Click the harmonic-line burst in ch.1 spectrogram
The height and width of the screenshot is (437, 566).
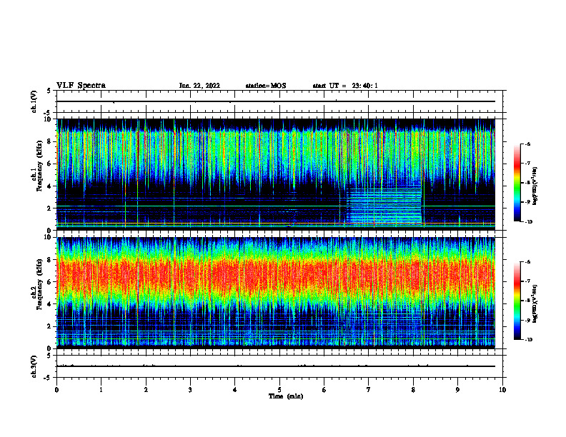click(x=384, y=205)
